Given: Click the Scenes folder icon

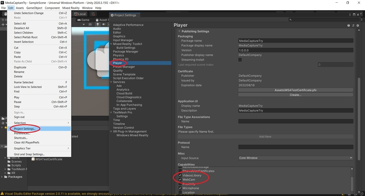Looking at the screenshot, I should [x=9, y=162].
